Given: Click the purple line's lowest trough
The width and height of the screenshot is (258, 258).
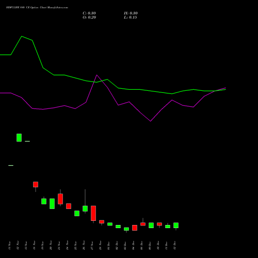Looking at the screenshot, I should [x=151, y=121].
